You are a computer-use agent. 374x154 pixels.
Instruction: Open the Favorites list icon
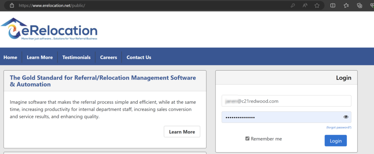click(346, 5)
